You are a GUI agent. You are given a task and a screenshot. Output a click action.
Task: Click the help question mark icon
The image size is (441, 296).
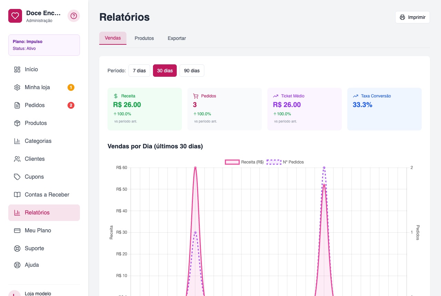coord(74,16)
